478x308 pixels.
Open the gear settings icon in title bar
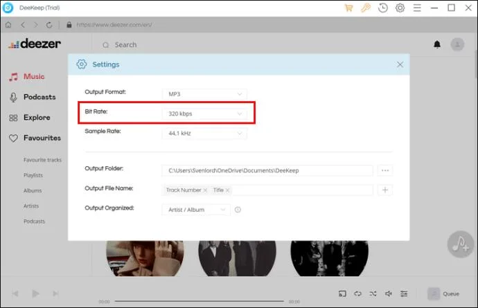pyautogui.click(x=400, y=8)
